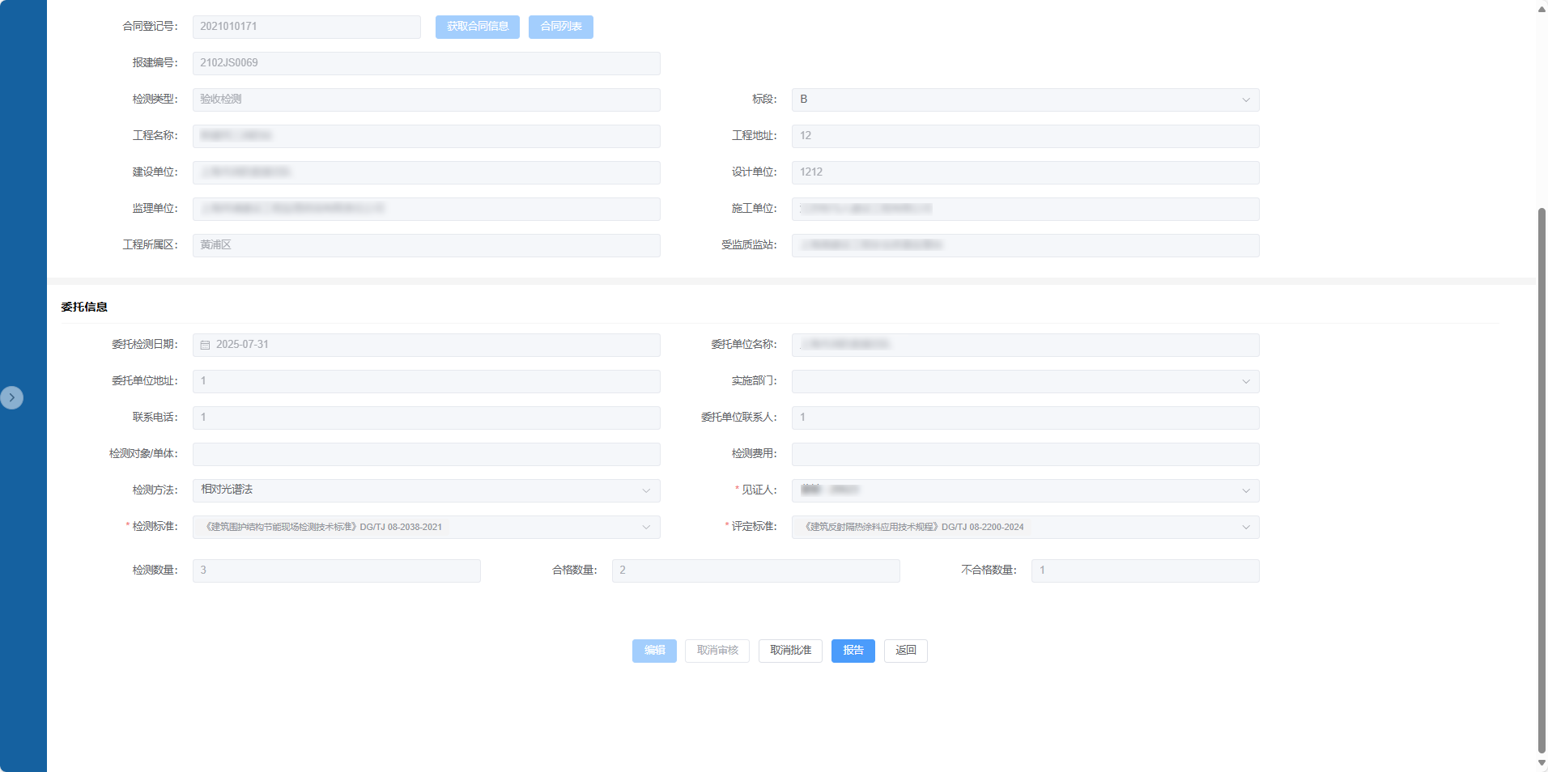Click the 检测费用 input field

click(1024, 454)
